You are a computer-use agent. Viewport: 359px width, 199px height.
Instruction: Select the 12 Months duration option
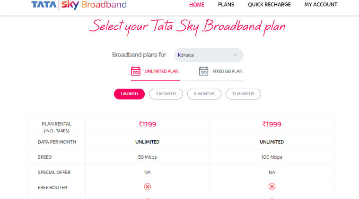pyautogui.click(x=243, y=94)
